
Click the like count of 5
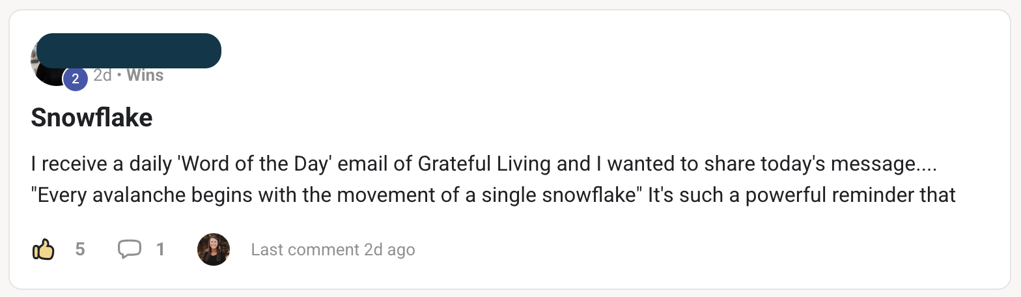pyautogui.click(x=80, y=249)
